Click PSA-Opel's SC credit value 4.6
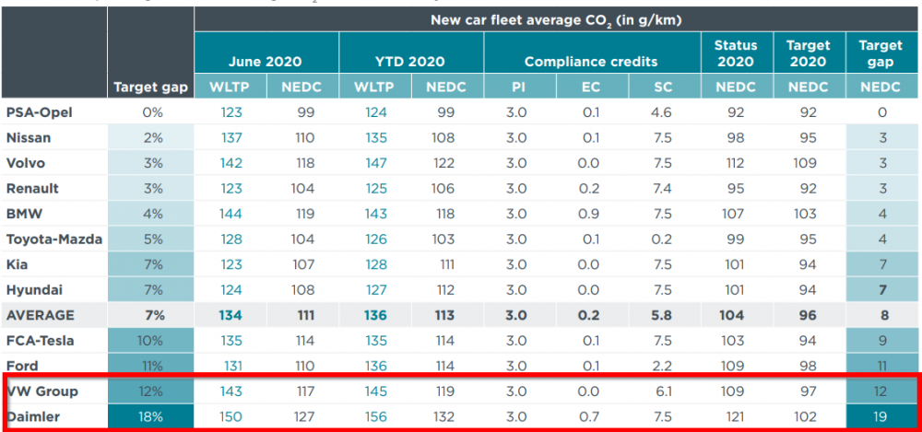922x432 pixels. 661,112
